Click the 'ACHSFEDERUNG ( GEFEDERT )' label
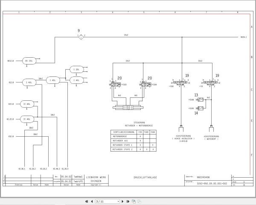 pos(211,138)
